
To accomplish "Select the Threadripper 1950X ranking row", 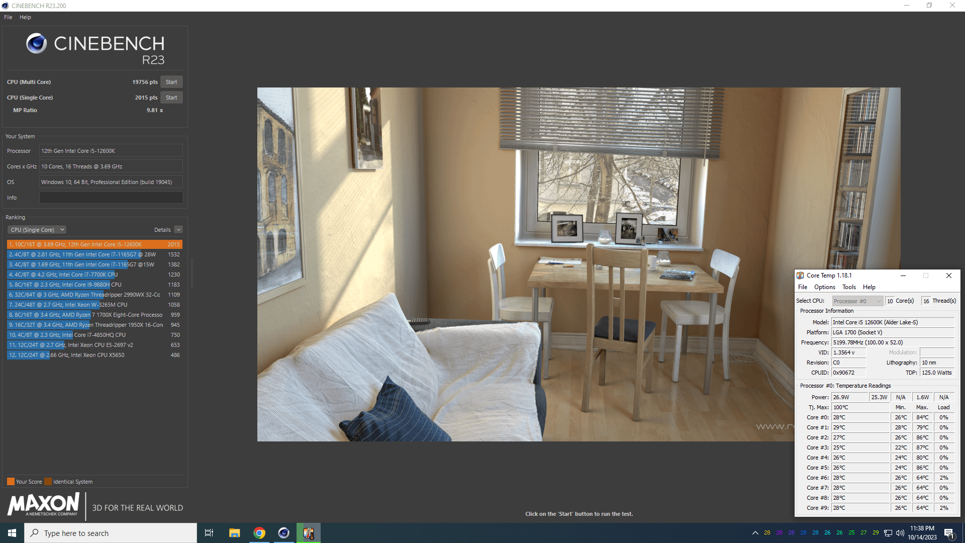I will pyautogui.click(x=94, y=325).
